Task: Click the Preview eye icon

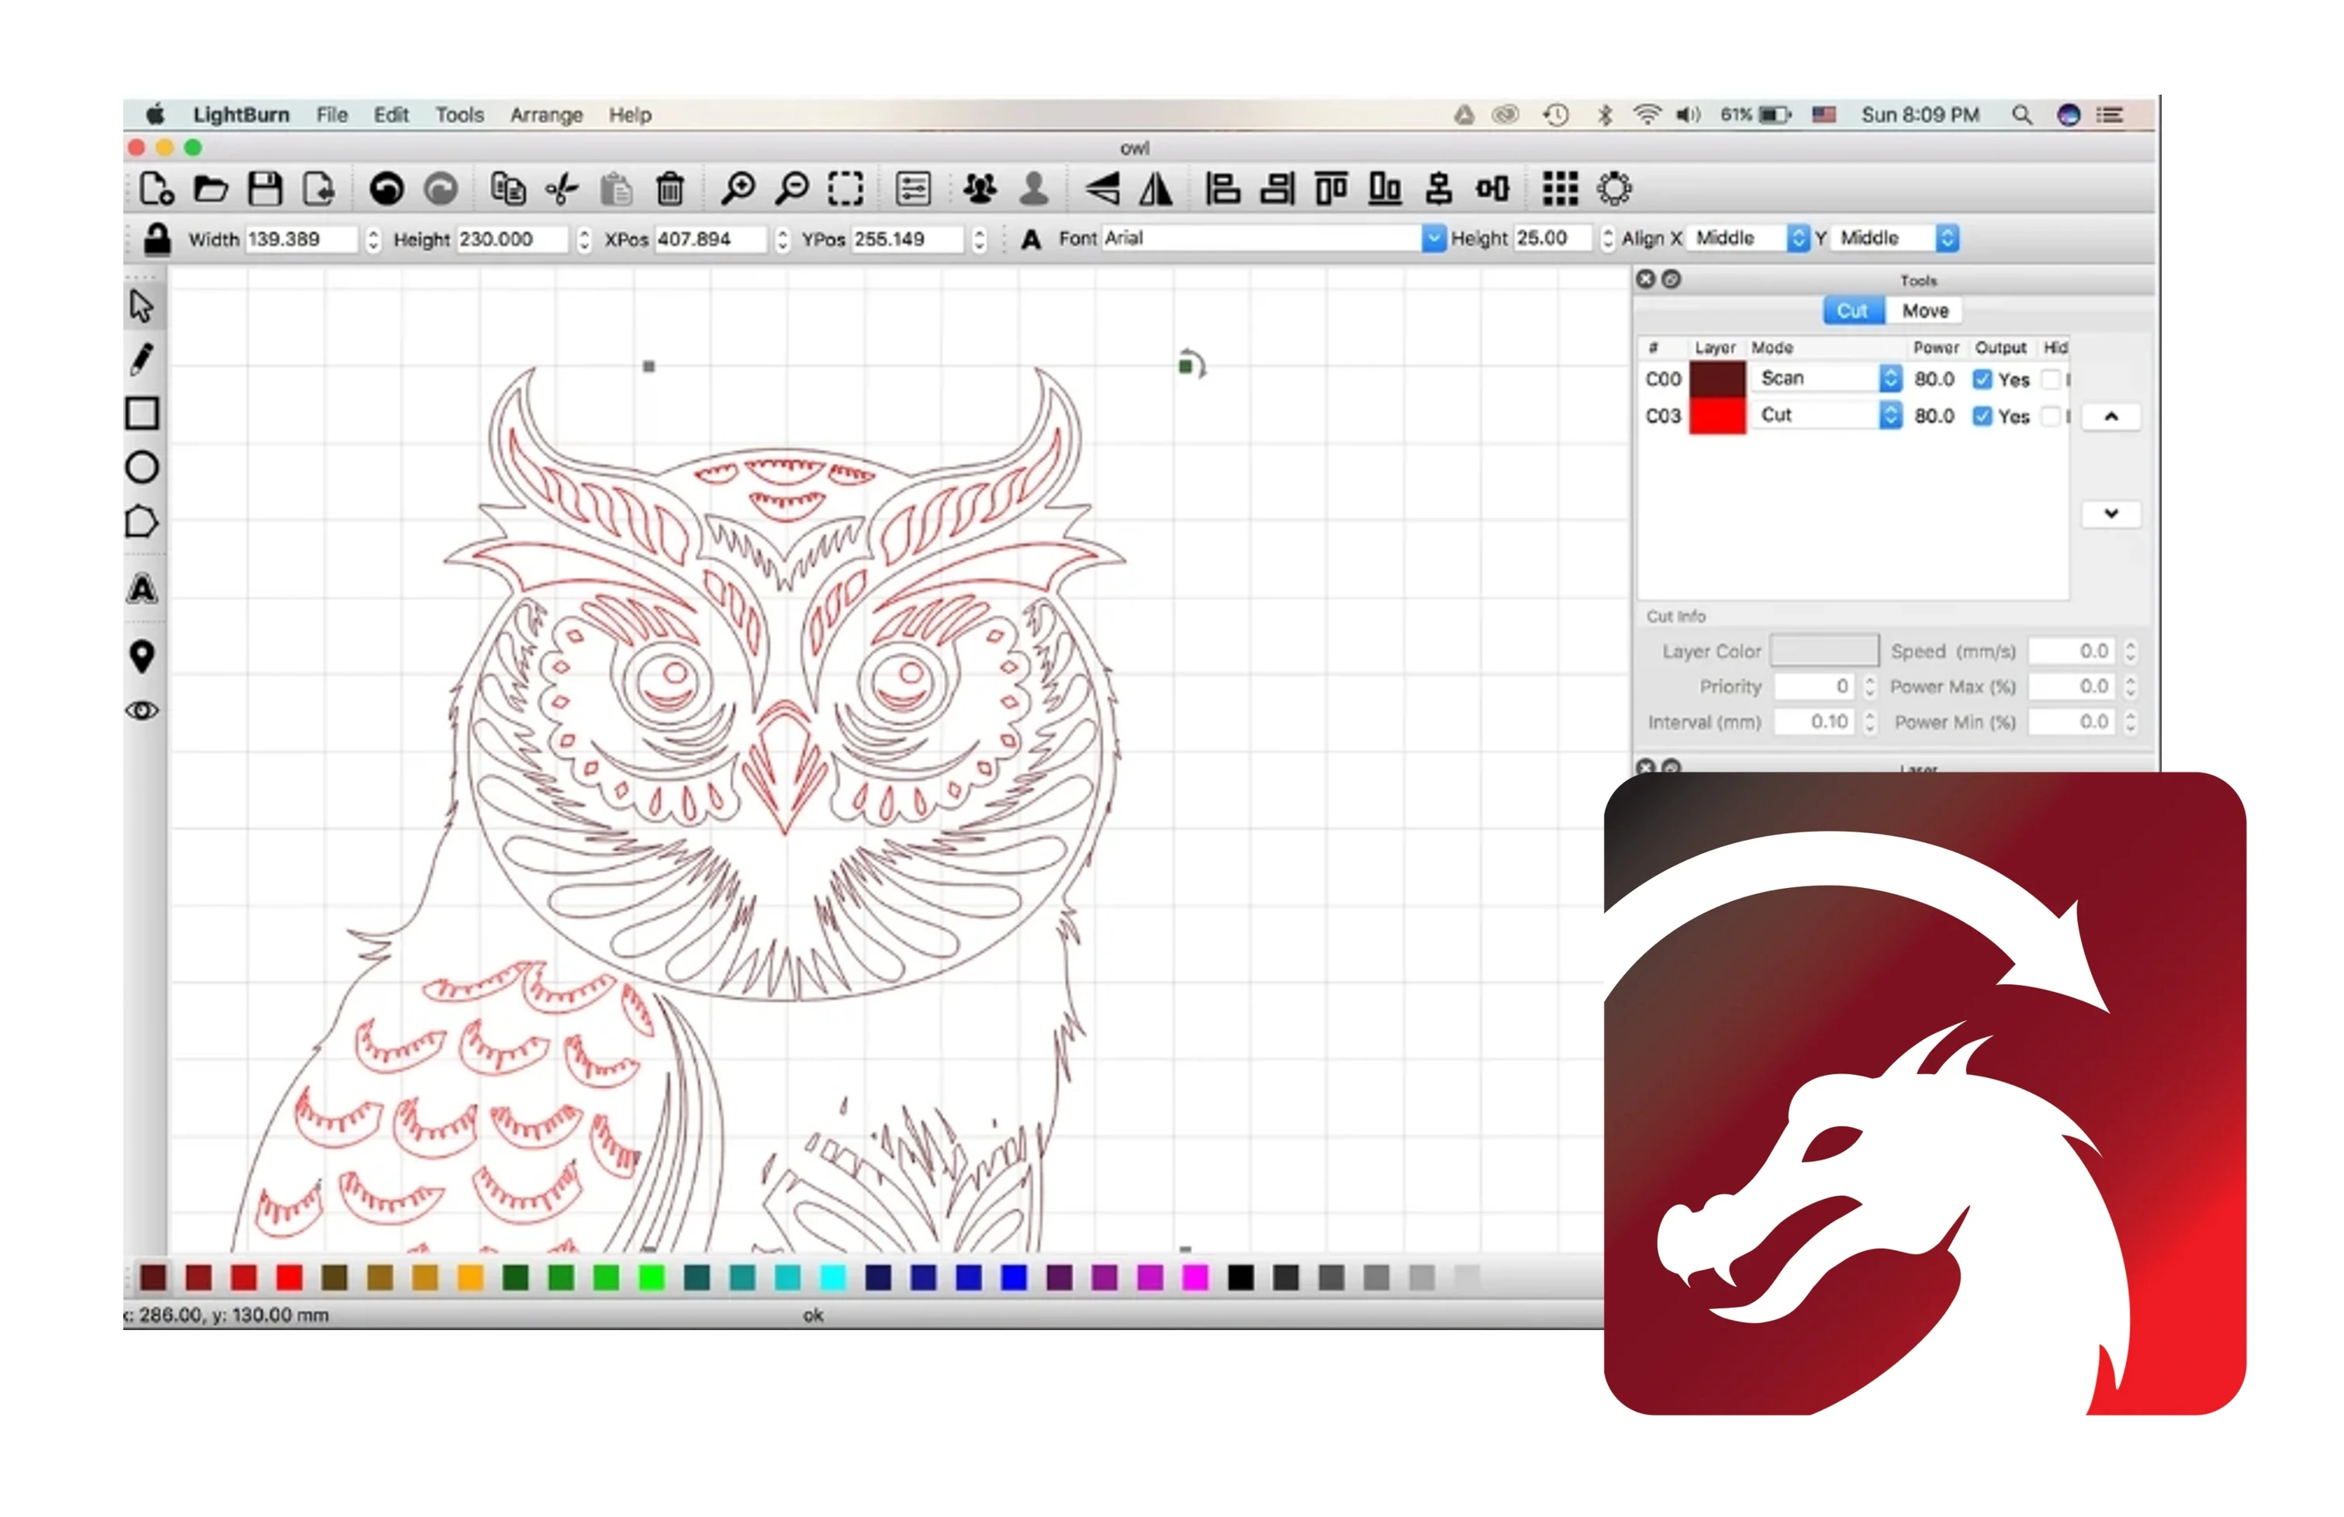Action: click(142, 710)
